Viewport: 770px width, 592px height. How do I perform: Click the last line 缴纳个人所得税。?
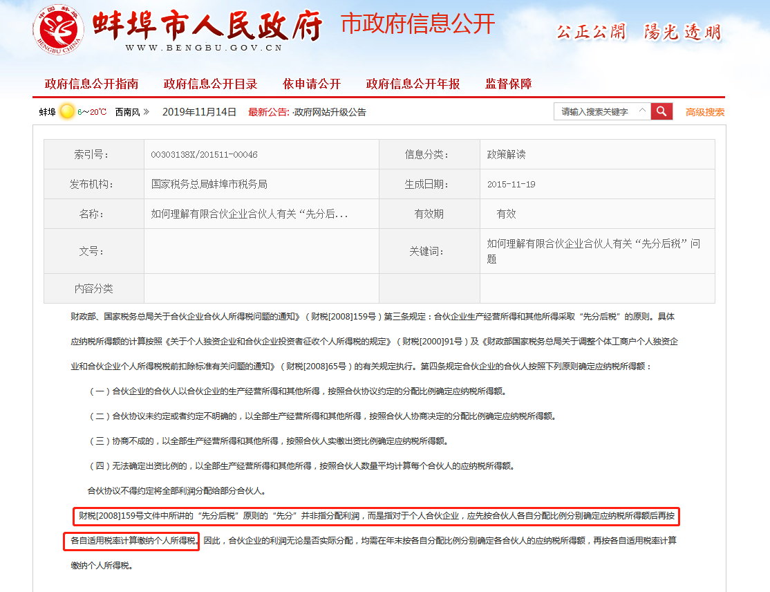102,566
